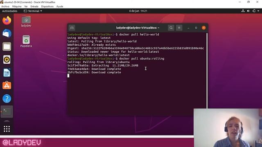262x147 pixels.
Task: Launch LibreOffice Writer from the dock
Action: coord(7,73)
